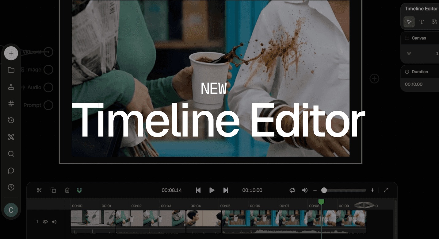Click the circled plus right of the preview
The height and width of the screenshot is (239, 439).
coord(374,79)
